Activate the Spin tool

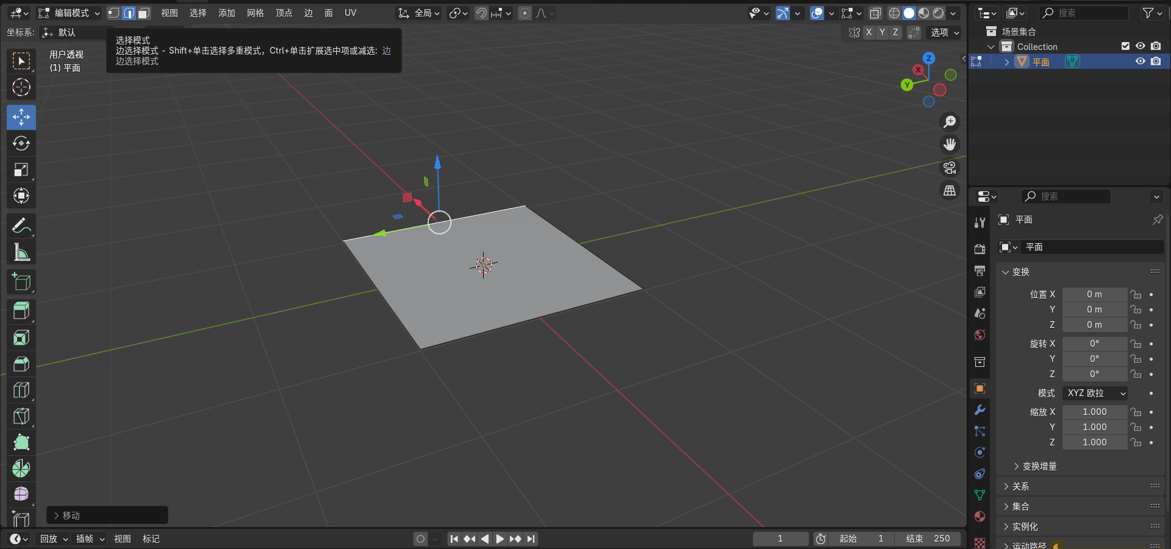point(21,469)
